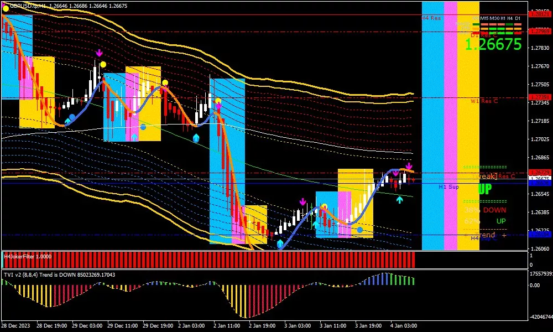The width and height of the screenshot is (553, 332).
Task: Select the M15 timeframe column label
Action: coord(485,18)
